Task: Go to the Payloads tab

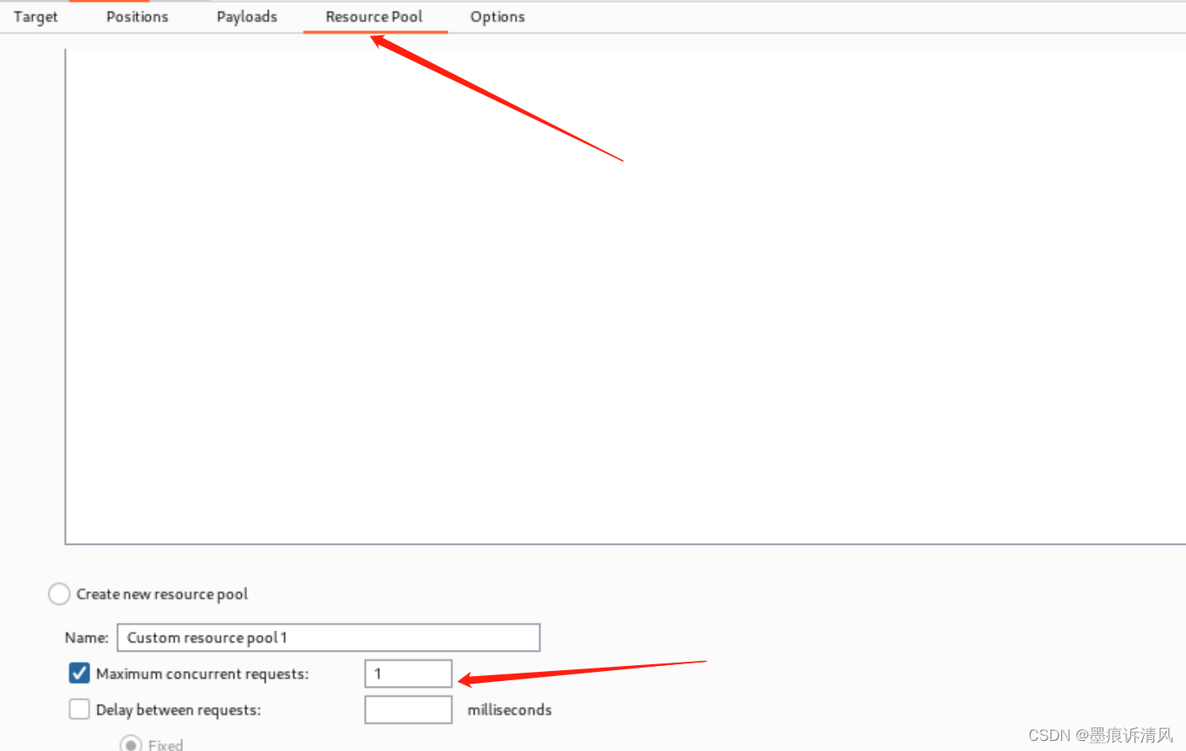Action: pos(246,16)
